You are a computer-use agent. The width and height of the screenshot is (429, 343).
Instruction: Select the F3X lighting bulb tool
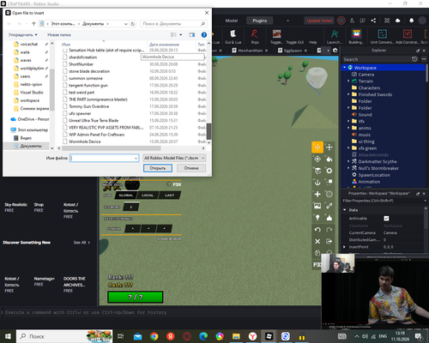(x=317, y=218)
